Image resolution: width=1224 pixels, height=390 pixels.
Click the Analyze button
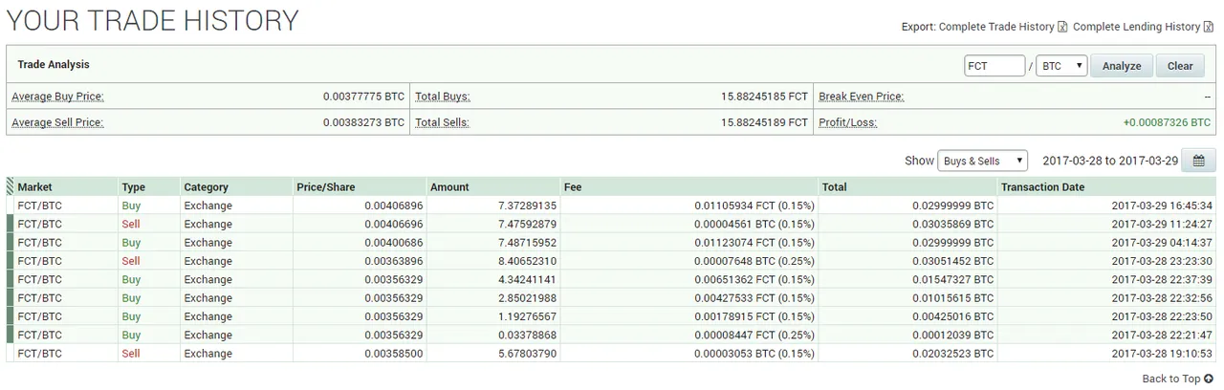[1122, 66]
